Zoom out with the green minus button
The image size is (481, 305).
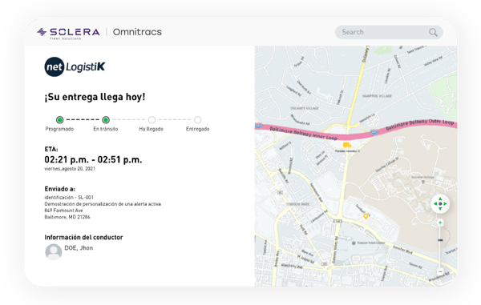click(440, 271)
